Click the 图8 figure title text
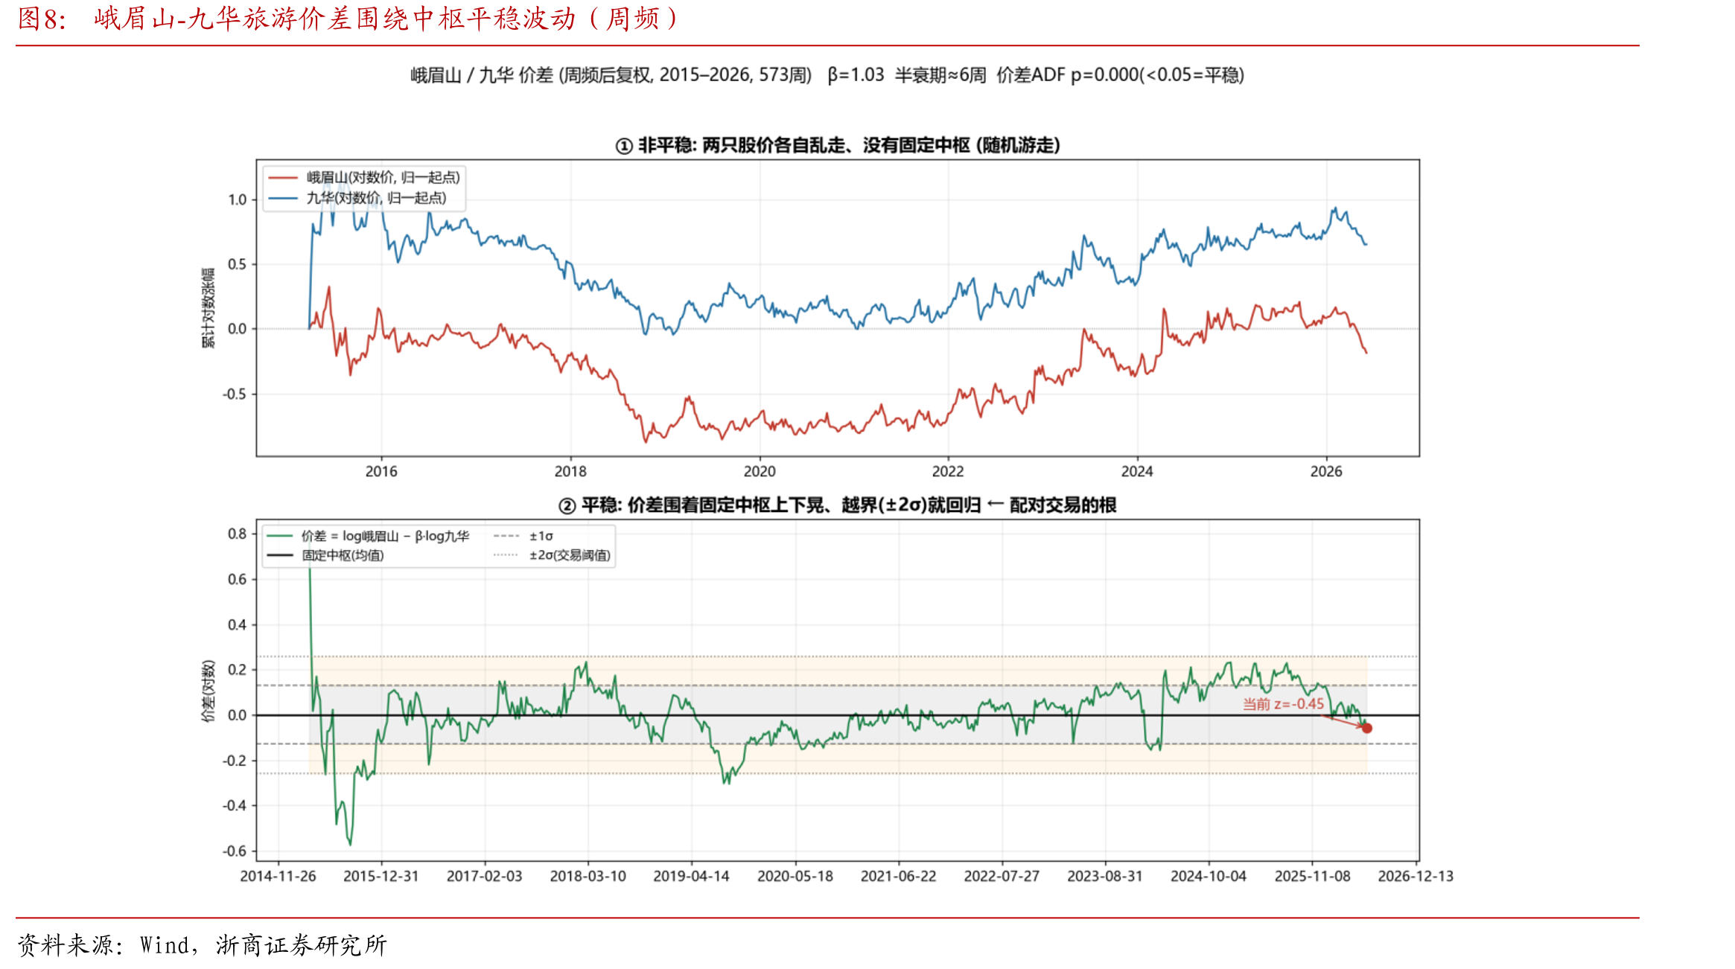Viewport: 1735px width, 969px height. [x=348, y=19]
